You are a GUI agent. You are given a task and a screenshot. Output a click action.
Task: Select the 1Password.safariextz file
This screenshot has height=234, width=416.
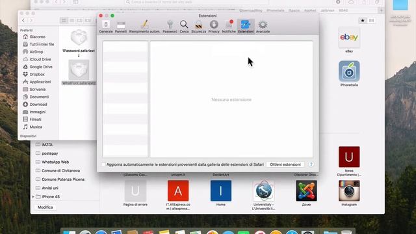pos(79,42)
